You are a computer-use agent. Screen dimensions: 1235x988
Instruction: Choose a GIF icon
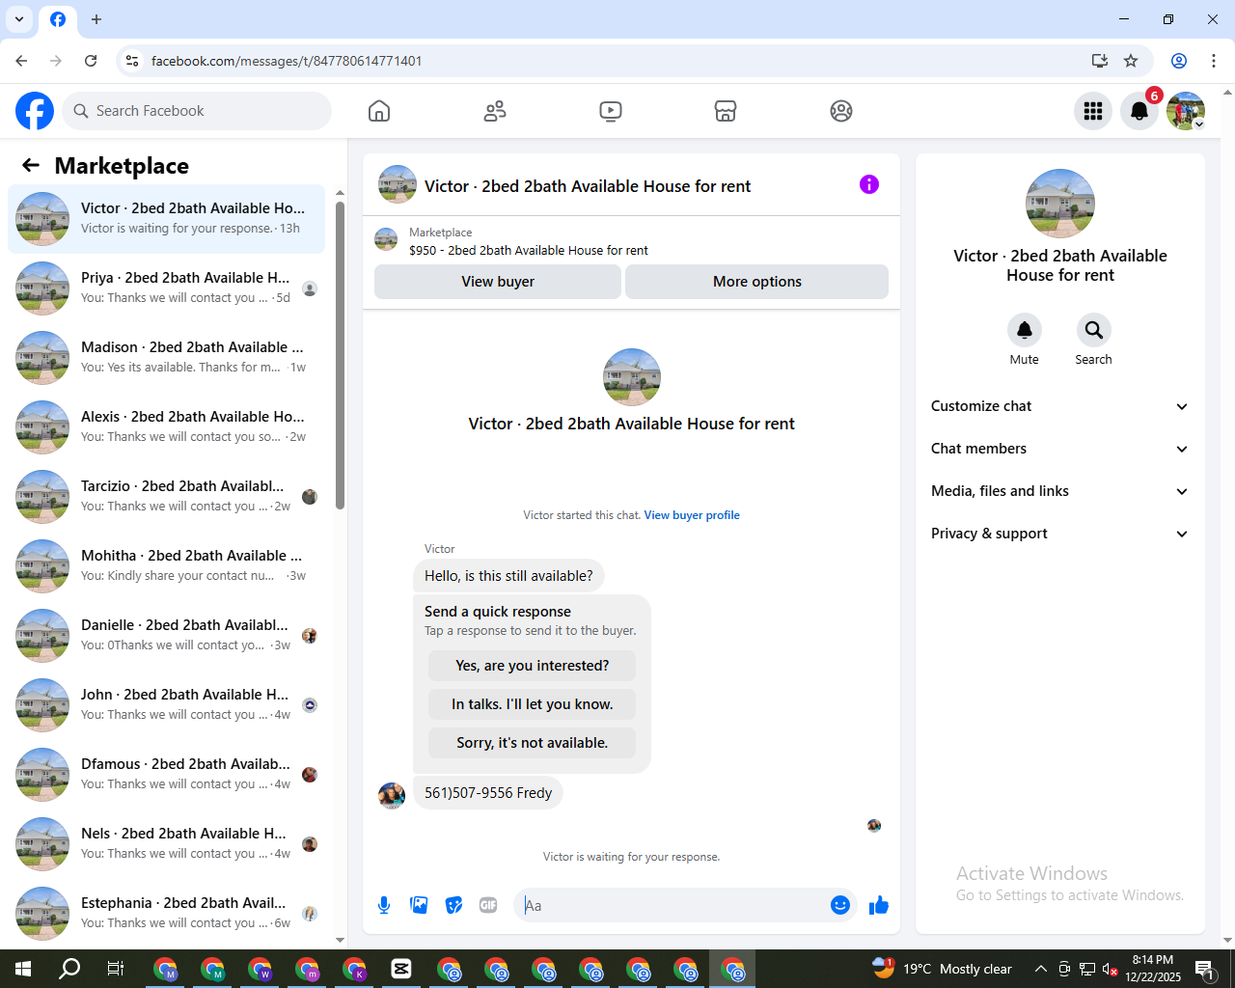pyautogui.click(x=488, y=905)
